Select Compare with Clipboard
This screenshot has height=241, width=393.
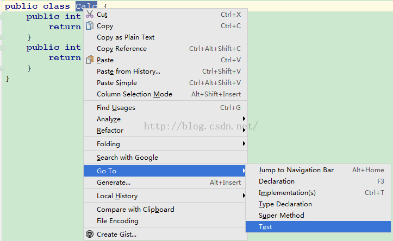[x=165, y=209]
